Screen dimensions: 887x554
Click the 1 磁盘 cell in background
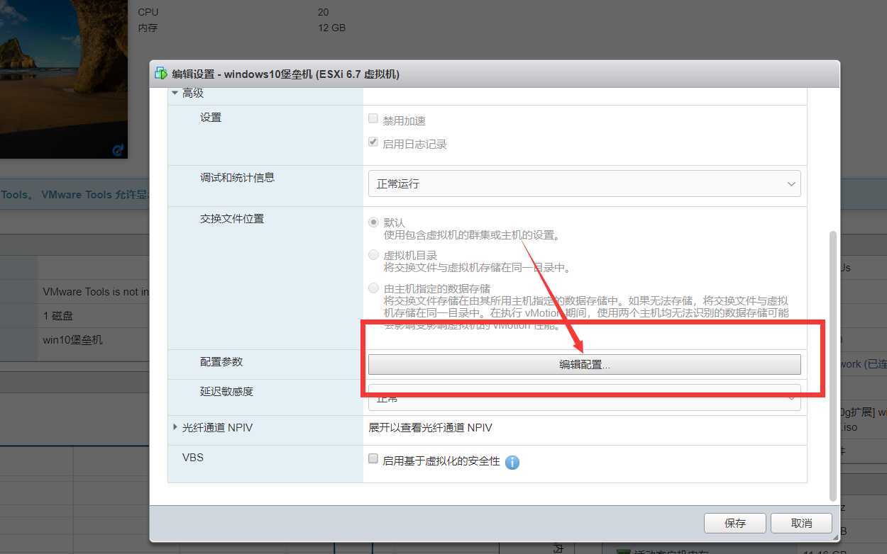[57, 315]
